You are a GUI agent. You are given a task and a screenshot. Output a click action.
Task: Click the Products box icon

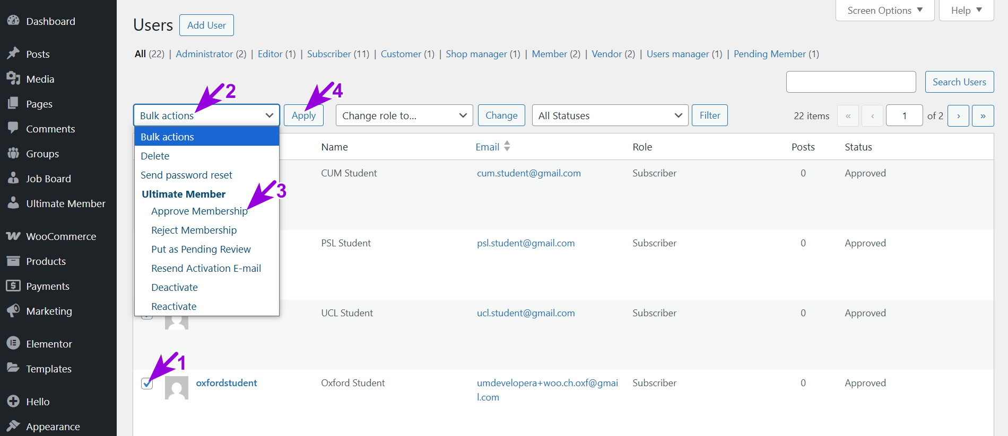click(13, 261)
